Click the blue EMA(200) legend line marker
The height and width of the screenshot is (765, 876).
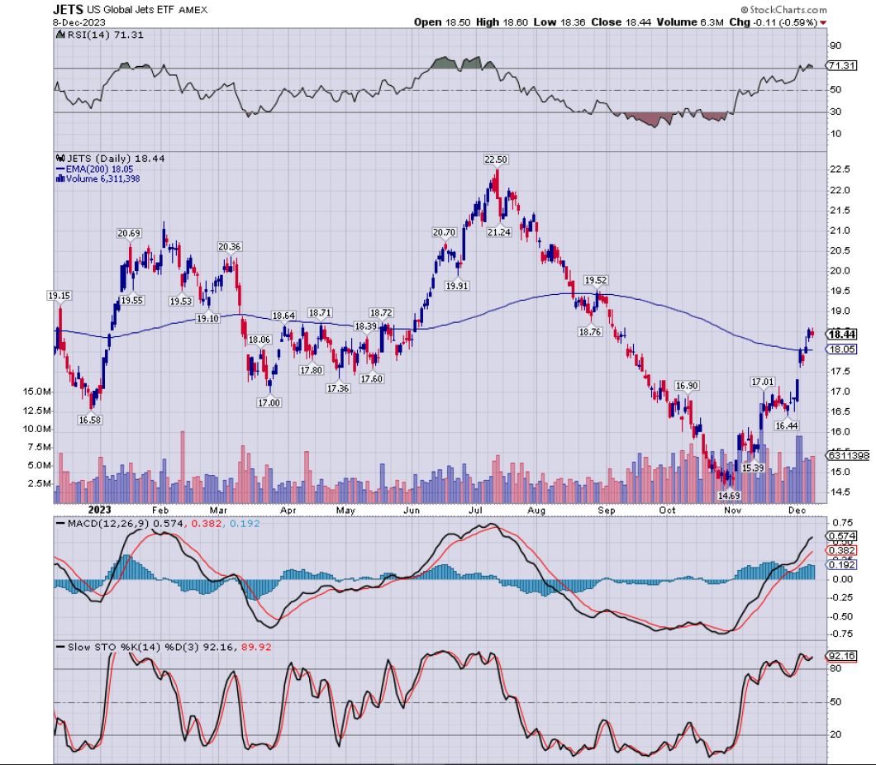click(60, 166)
